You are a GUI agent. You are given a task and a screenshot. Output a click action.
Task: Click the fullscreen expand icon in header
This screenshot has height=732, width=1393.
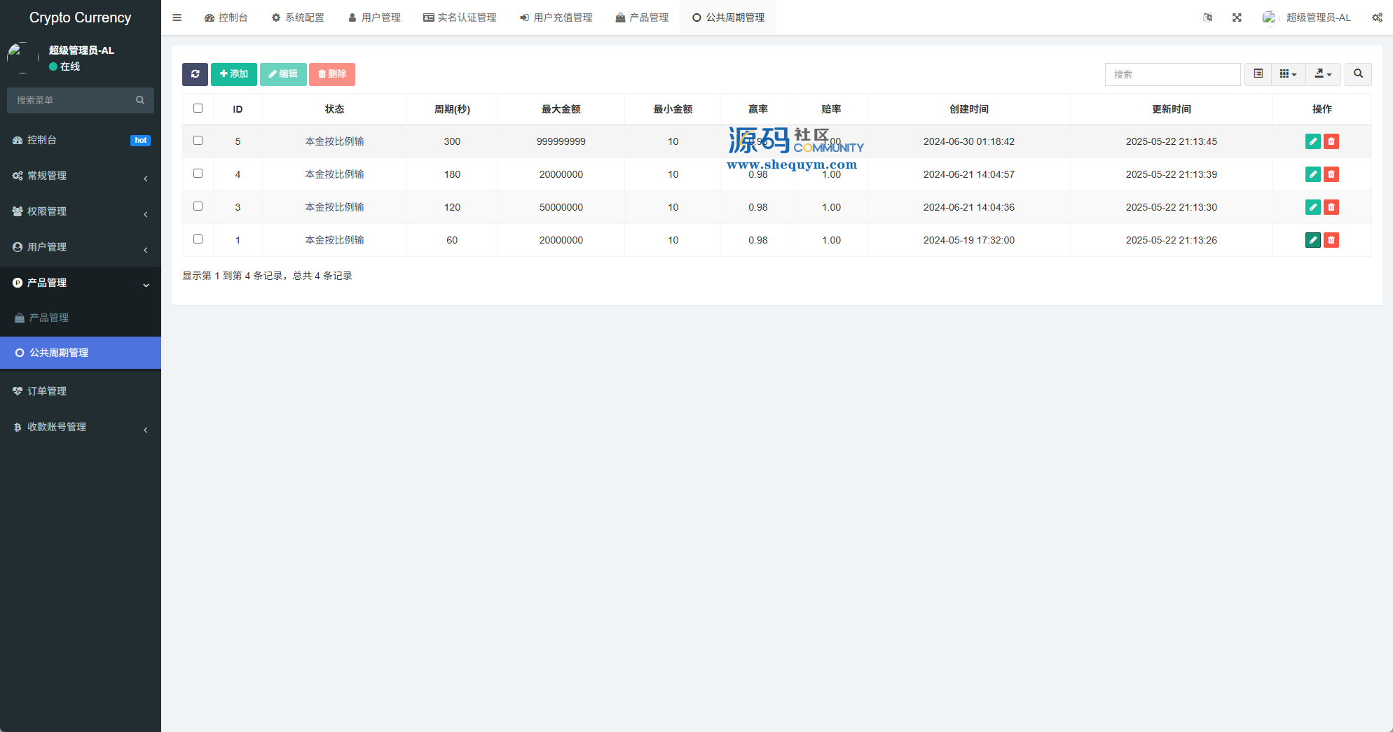pos(1237,17)
